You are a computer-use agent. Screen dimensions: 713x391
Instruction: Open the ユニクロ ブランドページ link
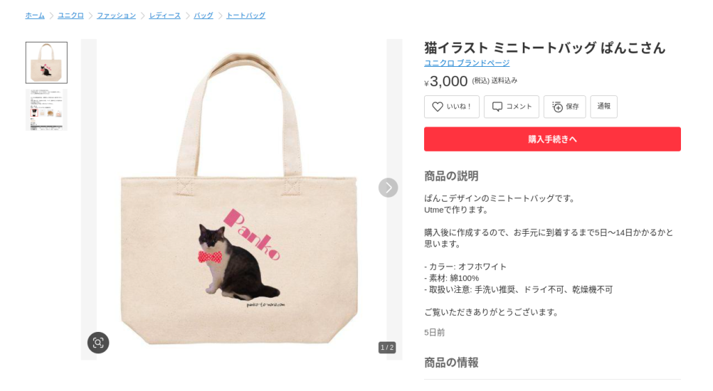pos(467,63)
